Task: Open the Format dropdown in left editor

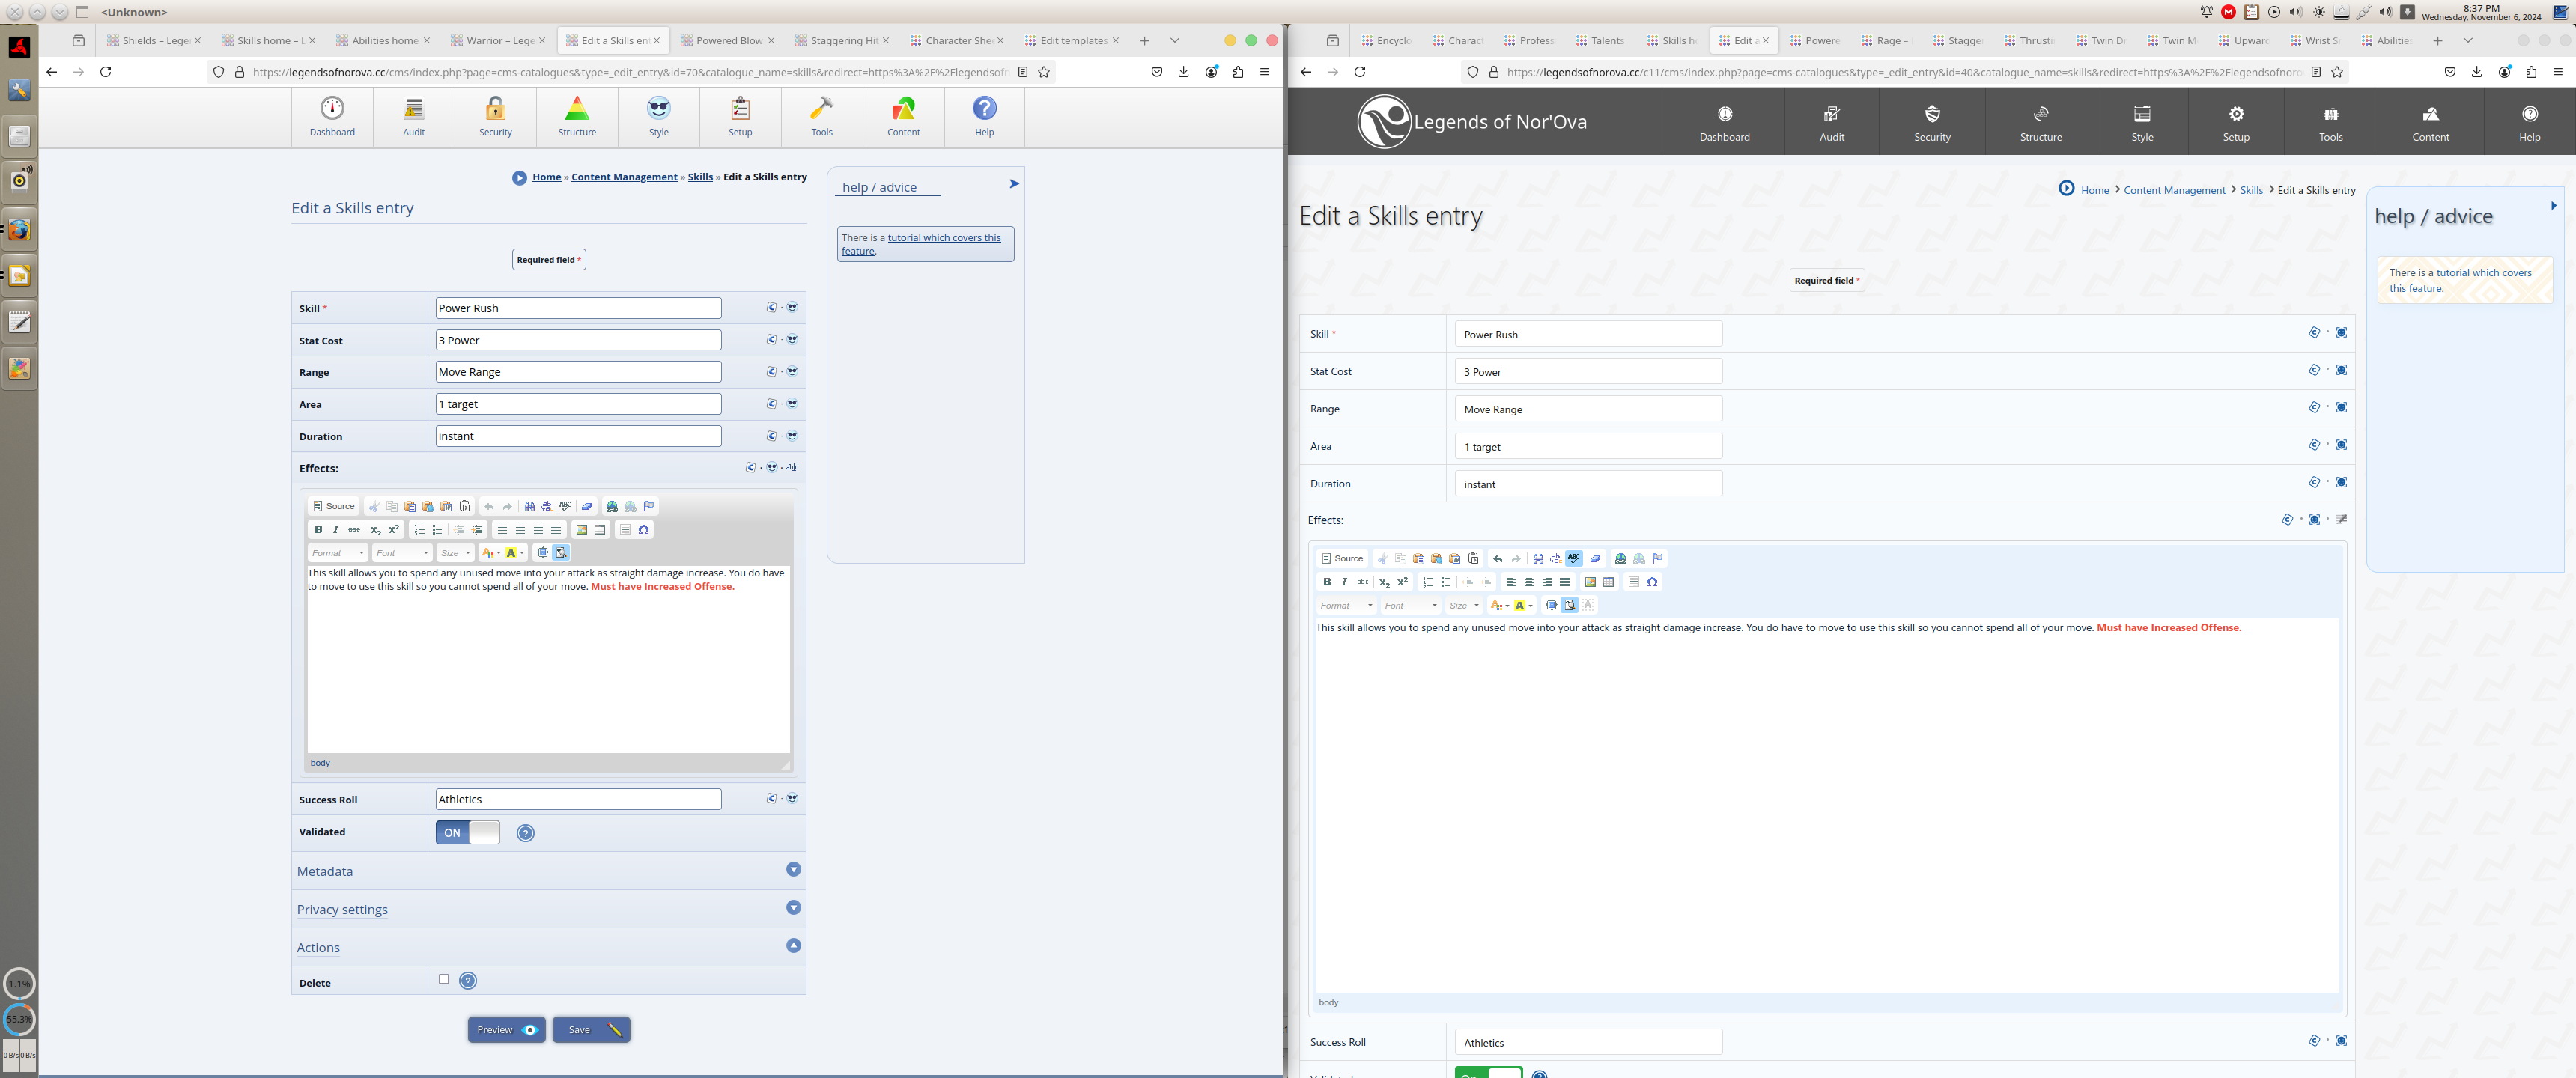Action: [x=337, y=553]
